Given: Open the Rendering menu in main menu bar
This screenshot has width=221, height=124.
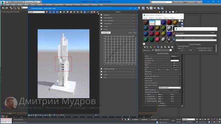Looking at the screenshot, I should pyautogui.click(x=69, y=4).
